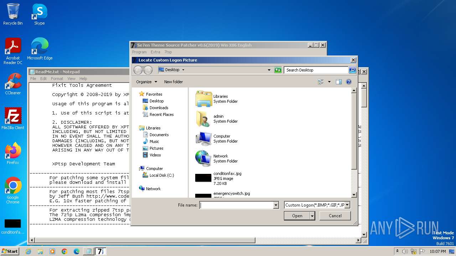Open the dialog Help question-mark icon

(x=349, y=82)
